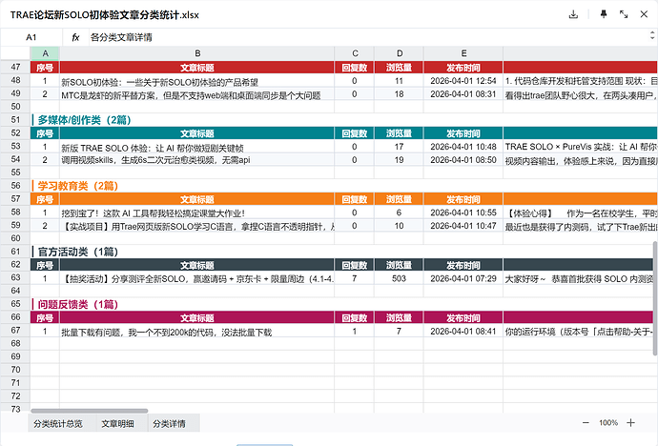Select cell starting 挖到宝了！
The width and height of the screenshot is (658, 446).
click(x=197, y=213)
